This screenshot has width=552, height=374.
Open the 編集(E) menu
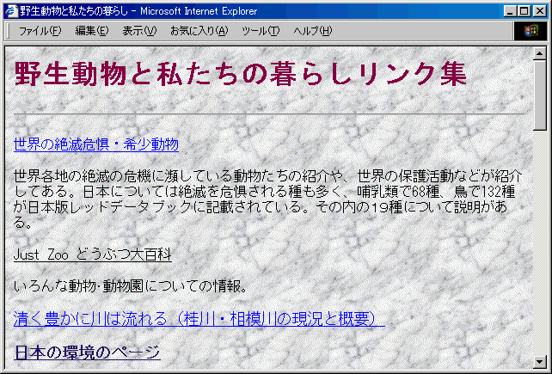coord(92,31)
